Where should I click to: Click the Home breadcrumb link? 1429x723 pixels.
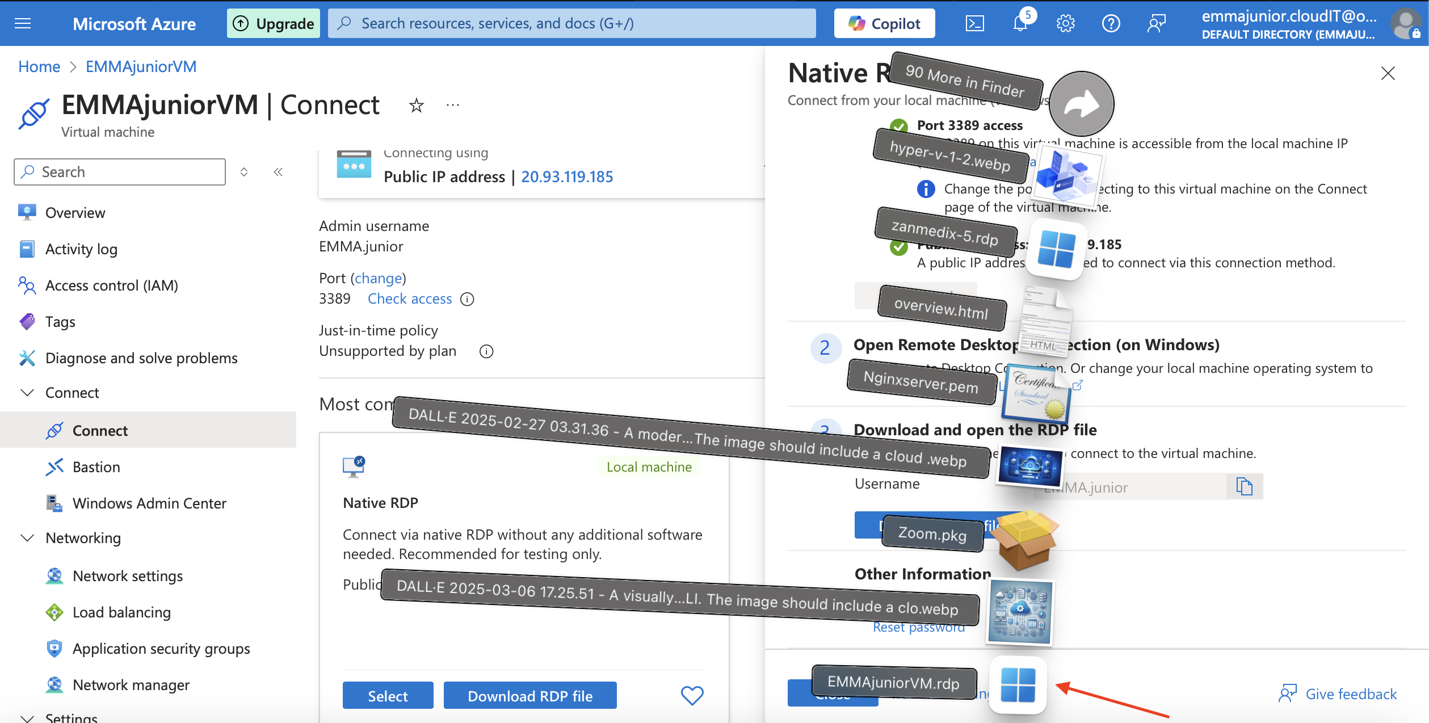[39, 66]
